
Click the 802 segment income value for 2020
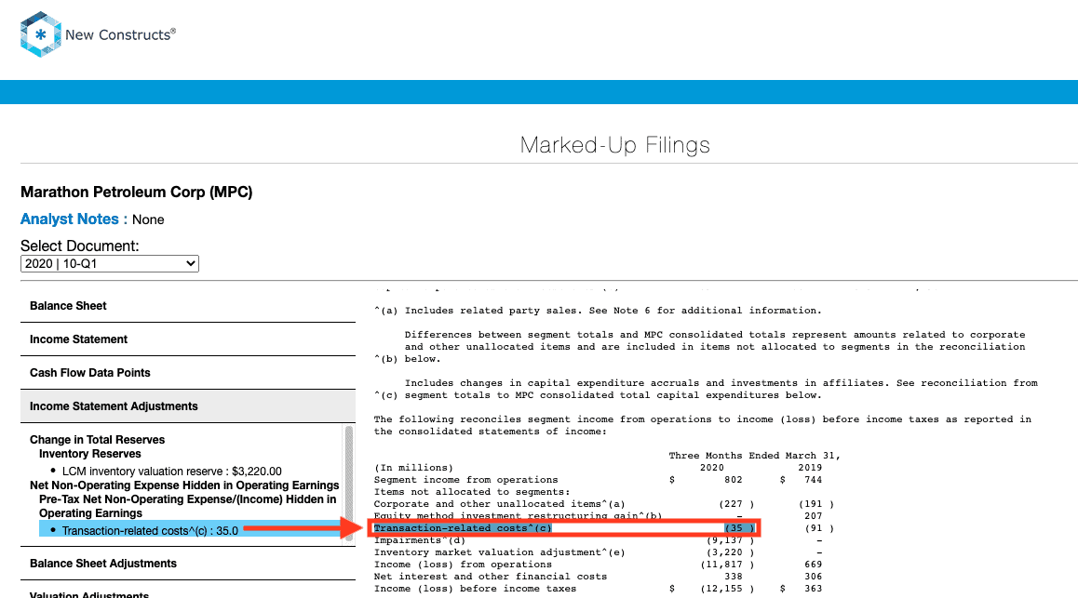[x=733, y=480]
